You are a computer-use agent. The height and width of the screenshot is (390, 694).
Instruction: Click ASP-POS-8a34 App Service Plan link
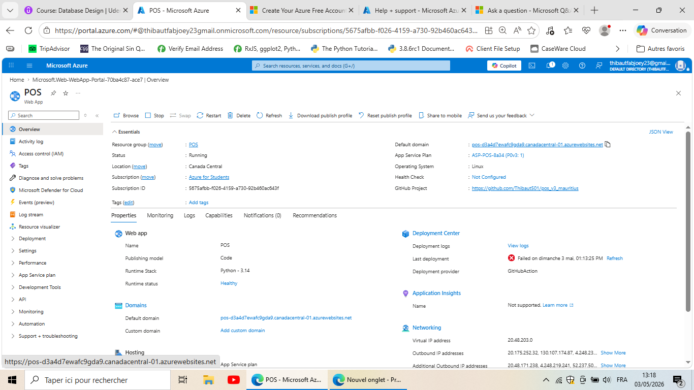[498, 155]
